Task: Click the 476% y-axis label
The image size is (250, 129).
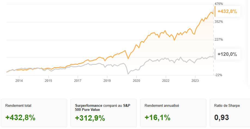Action: (x=219, y=4)
